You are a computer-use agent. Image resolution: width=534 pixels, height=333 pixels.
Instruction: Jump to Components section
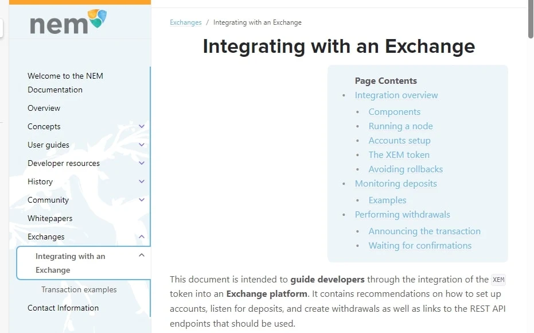click(x=395, y=112)
